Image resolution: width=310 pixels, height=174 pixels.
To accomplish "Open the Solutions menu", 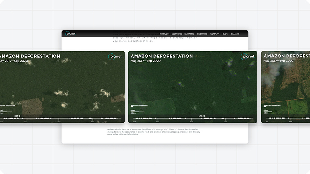I will click(x=177, y=34).
